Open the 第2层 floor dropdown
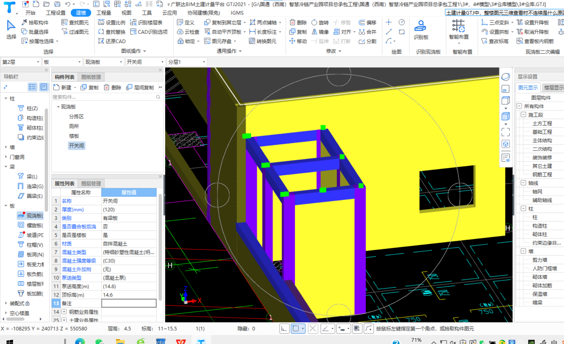This screenshot has width=564, height=344. point(21,62)
